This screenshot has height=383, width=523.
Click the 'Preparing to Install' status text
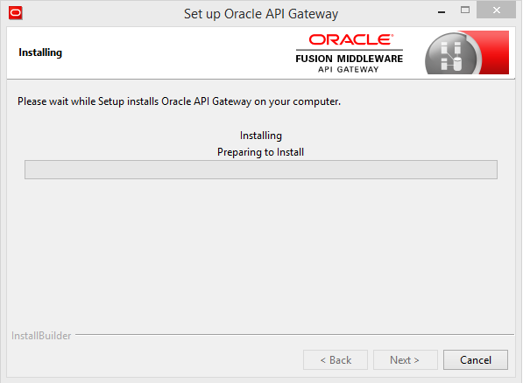[260, 152]
